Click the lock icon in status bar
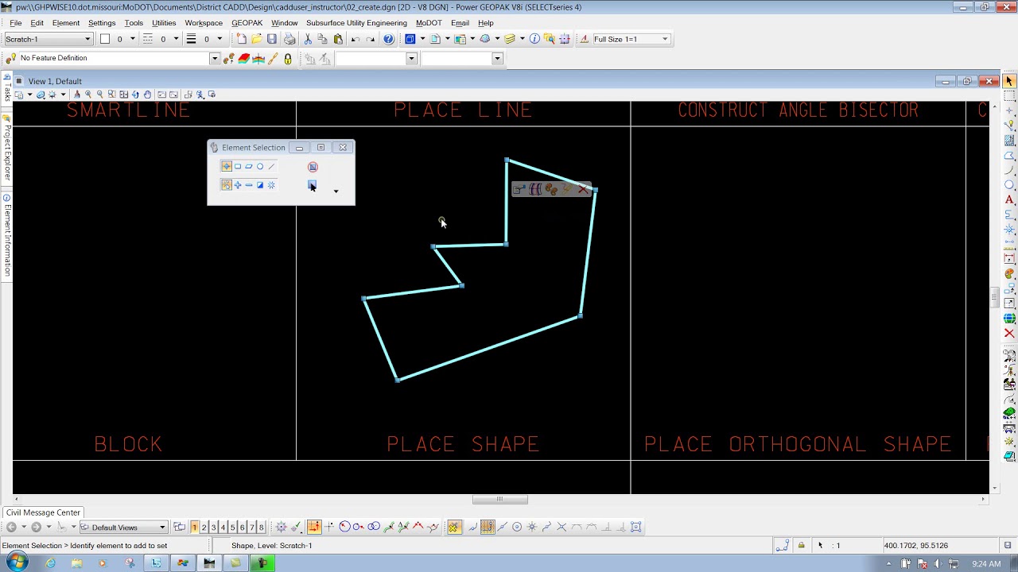The height and width of the screenshot is (572, 1018). [801, 546]
